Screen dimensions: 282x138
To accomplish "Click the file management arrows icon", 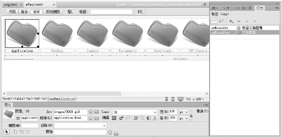I will click(140, 12).
